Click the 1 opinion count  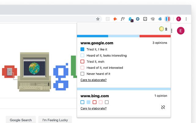point(161,96)
